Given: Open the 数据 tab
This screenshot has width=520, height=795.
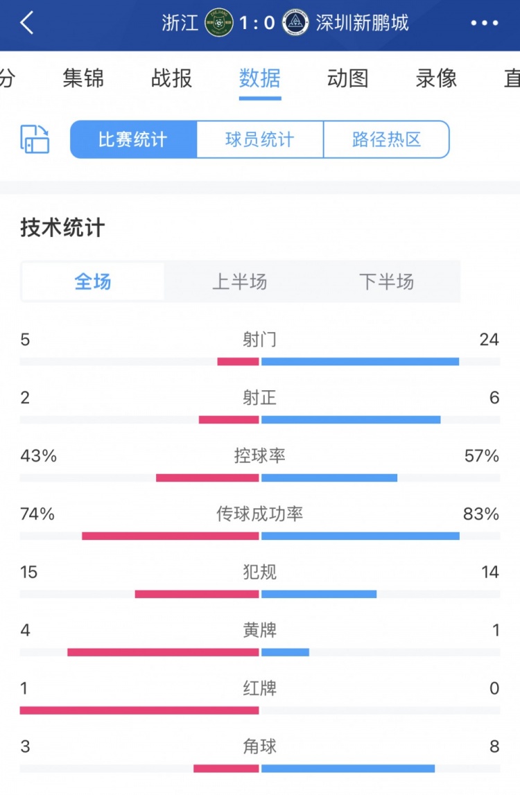Looking at the screenshot, I should click(x=260, y=78).
